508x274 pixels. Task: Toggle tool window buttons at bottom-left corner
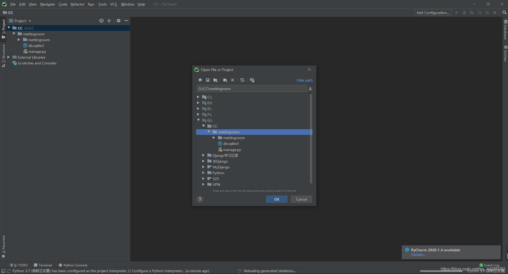coord(3,271)
